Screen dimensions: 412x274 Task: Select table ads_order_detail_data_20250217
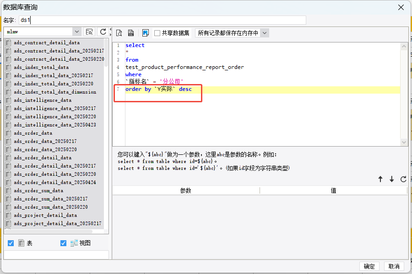(54, 166)
